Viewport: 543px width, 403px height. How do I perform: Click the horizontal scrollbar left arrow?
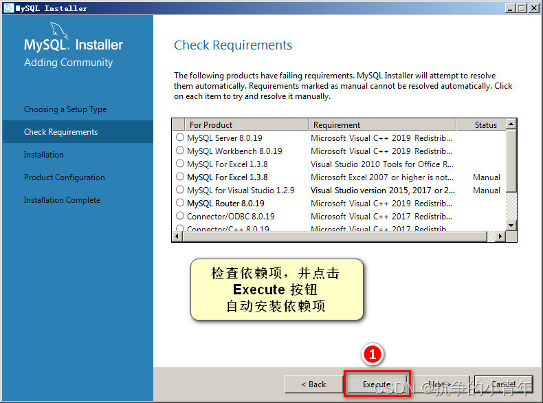[x=177, y=237]
